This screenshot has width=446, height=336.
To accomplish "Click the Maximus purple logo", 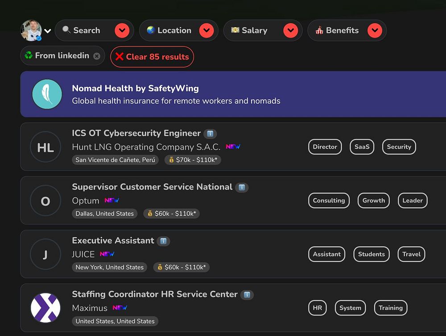I will 45,308.
